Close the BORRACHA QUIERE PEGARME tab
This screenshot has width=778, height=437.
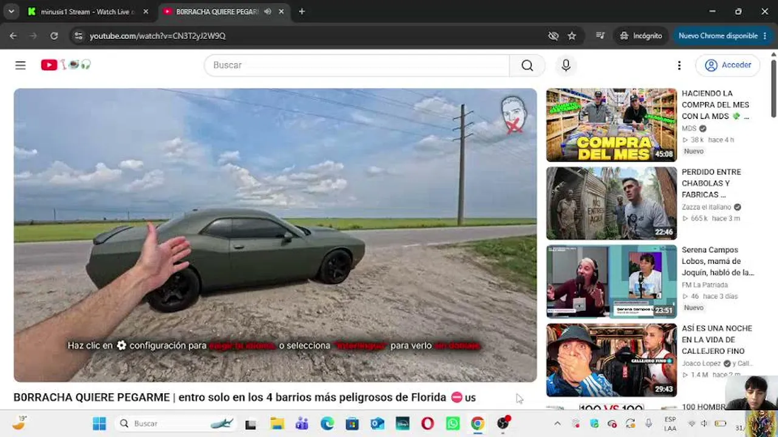coord(281,12)
